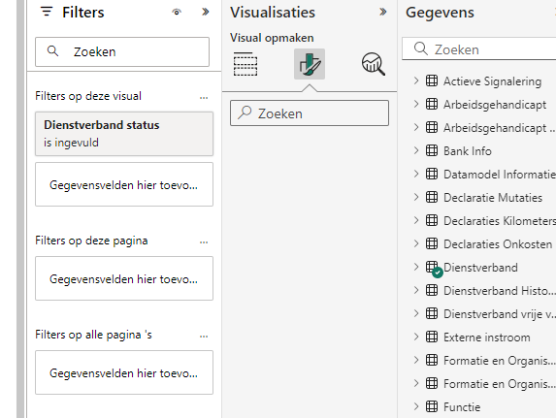Open the Dienstverband status filter card

coord(124,134)
